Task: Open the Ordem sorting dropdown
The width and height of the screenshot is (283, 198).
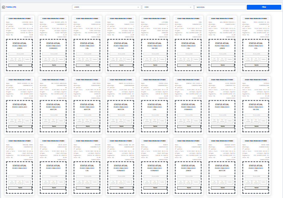Action: tap(106, 7)
